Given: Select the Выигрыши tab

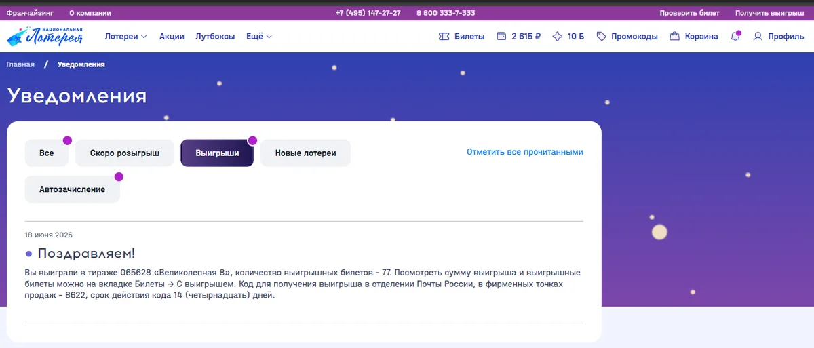Looking at the screenshot, I should [x=217, y=153].
